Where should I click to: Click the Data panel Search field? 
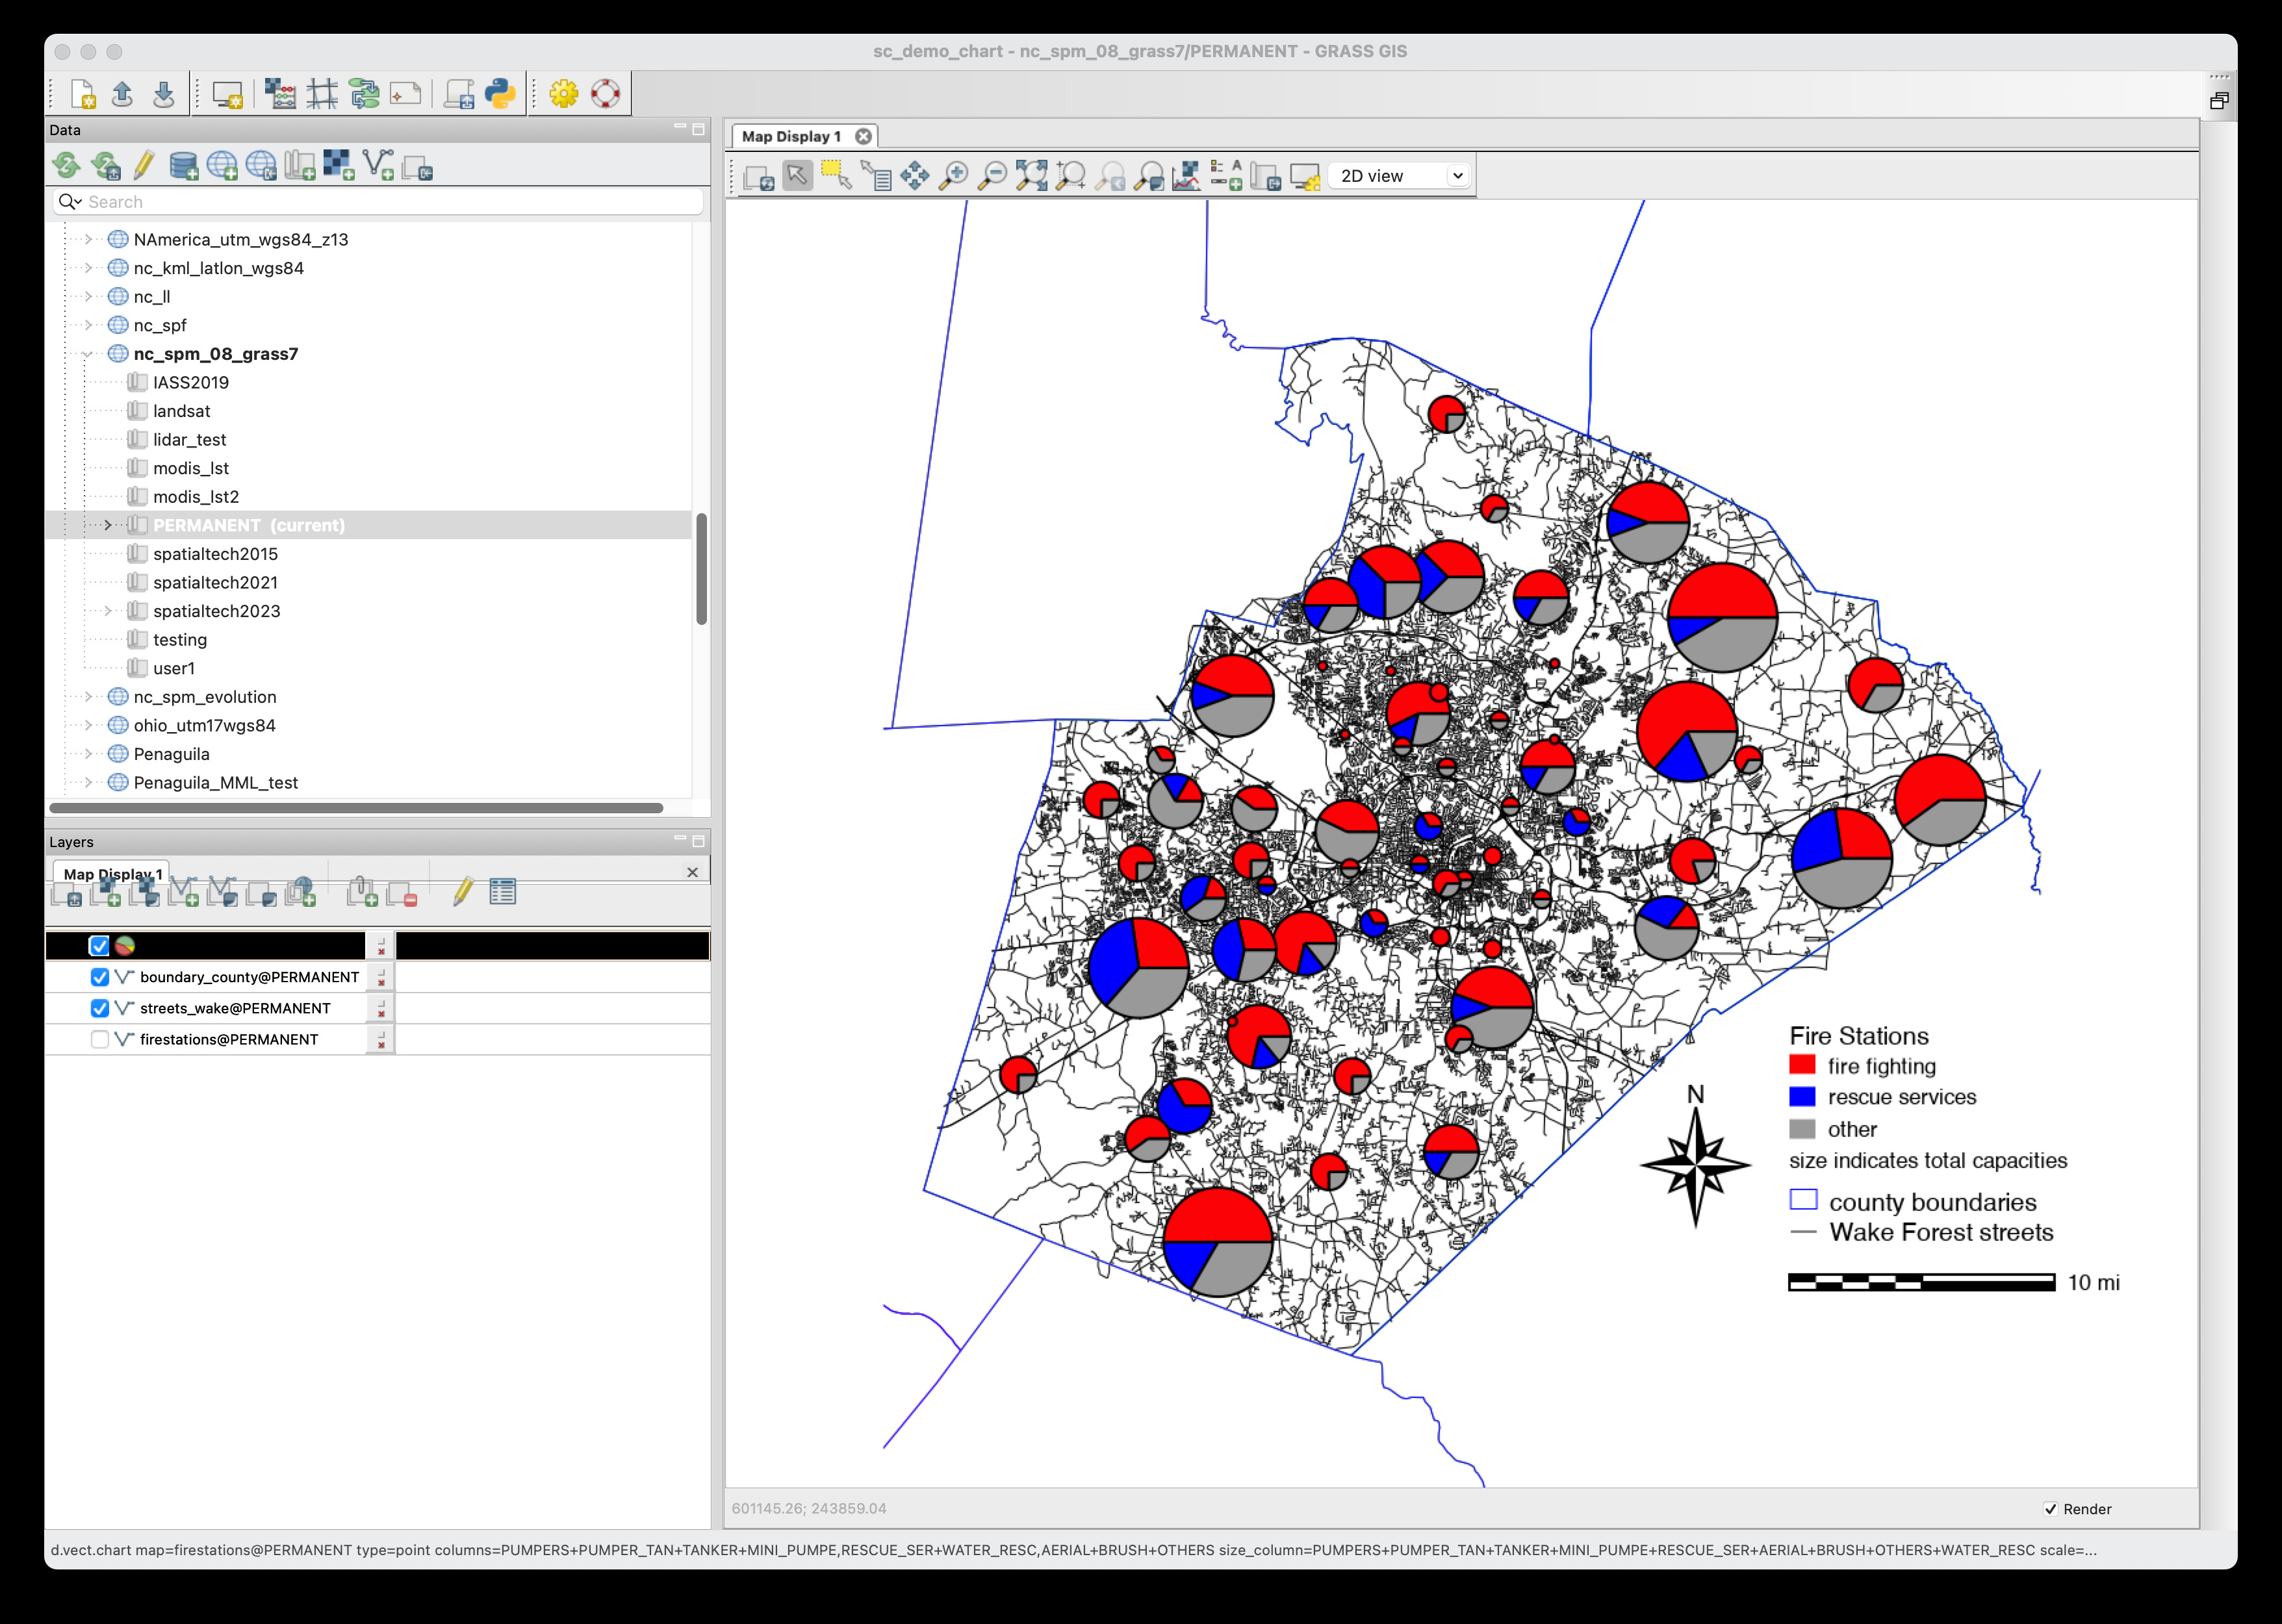point(378,202)
